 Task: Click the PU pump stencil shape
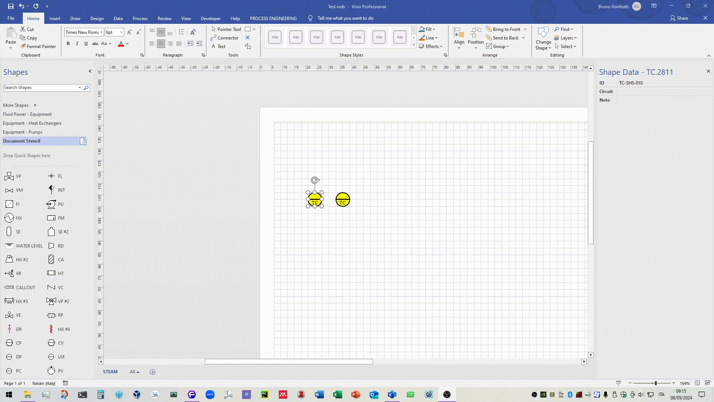51,204
